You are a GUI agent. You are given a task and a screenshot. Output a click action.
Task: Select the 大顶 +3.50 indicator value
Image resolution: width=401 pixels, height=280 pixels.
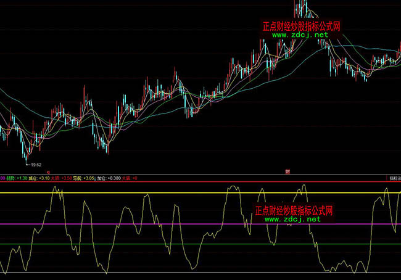click(61, 178)
